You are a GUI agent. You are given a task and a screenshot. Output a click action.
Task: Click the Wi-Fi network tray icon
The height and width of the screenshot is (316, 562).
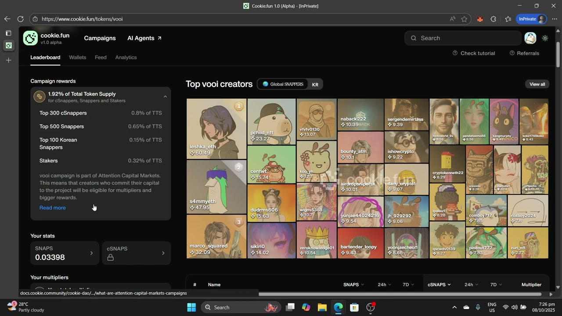pyautogui.click(x=506, y=307)
